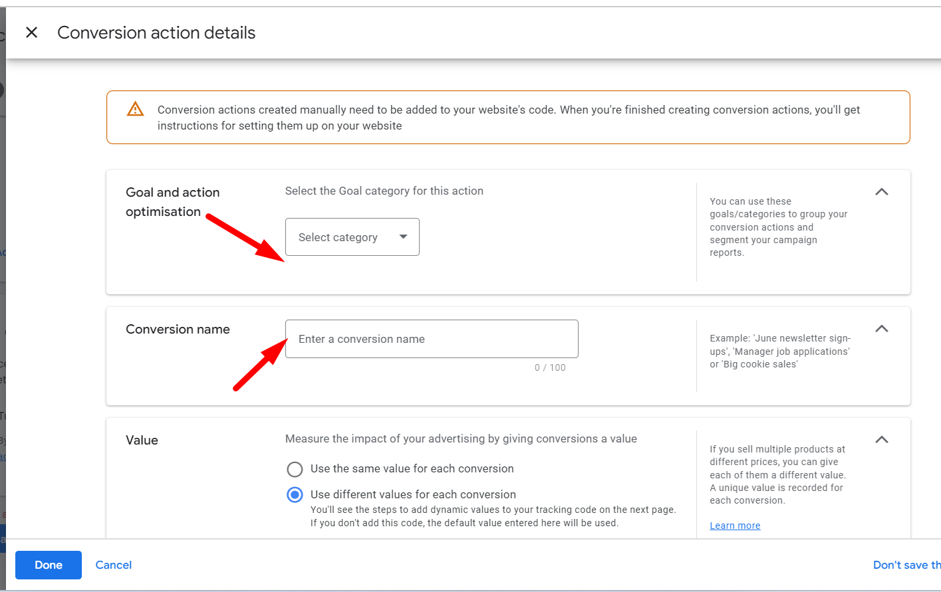
Task: Click the Goal and action optimisation heading
Action: point(173,202)
